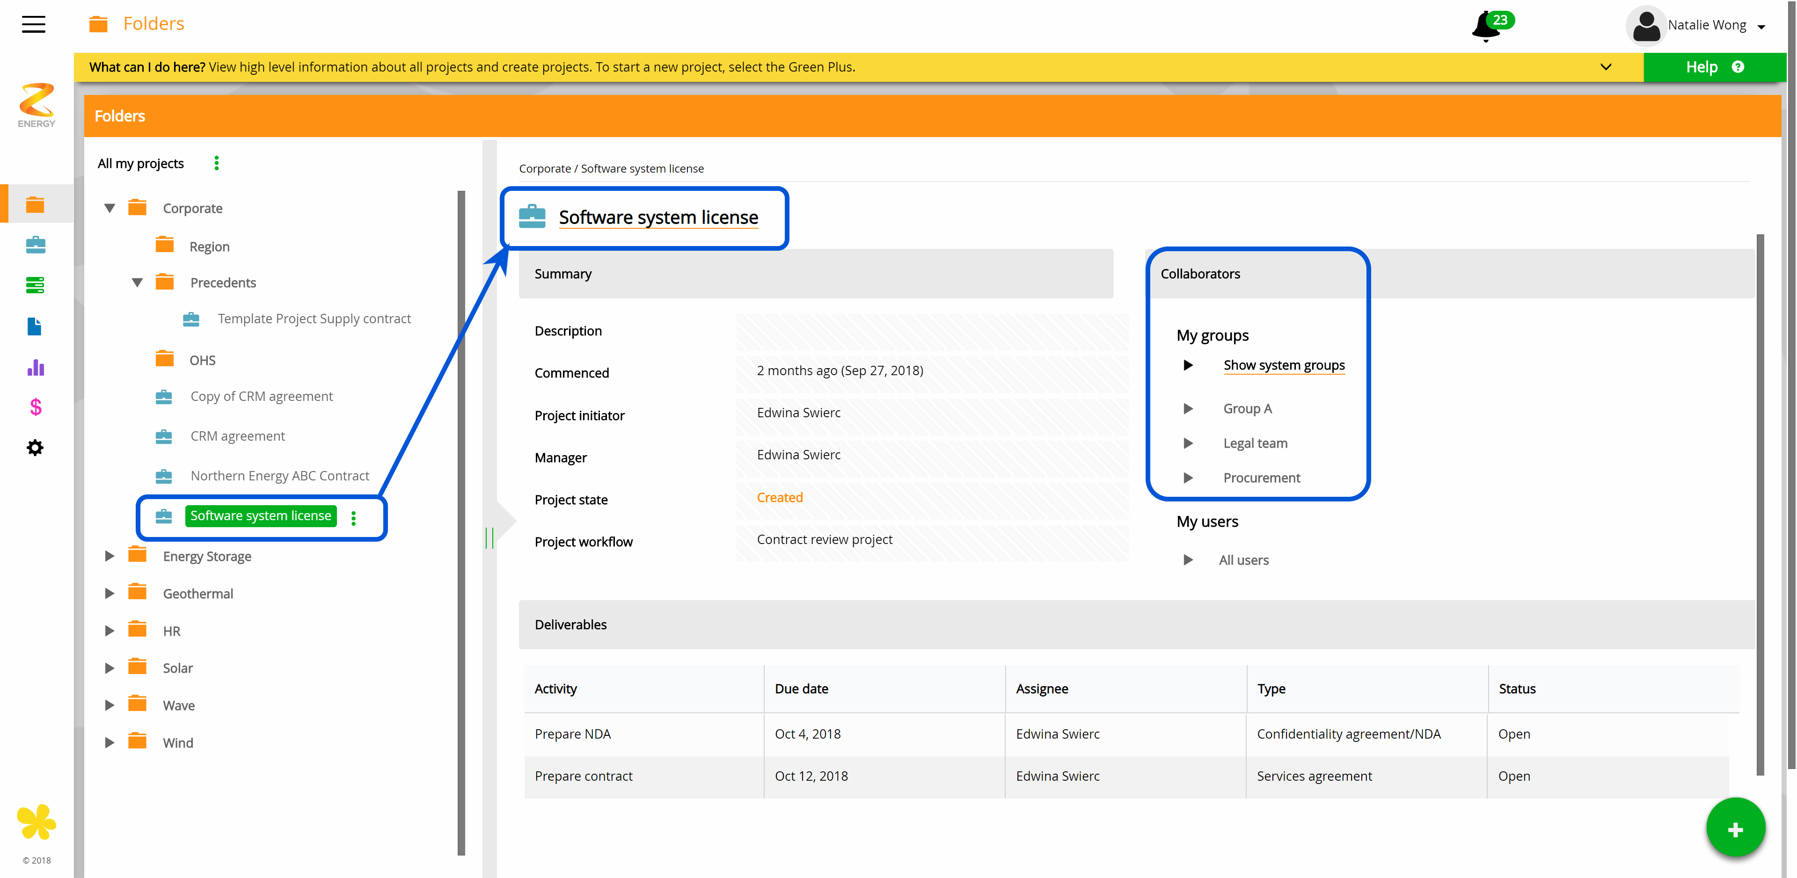1797x878 pixels.
Task: Click the project details vertical scrollbar
Action: (1760, 504)
